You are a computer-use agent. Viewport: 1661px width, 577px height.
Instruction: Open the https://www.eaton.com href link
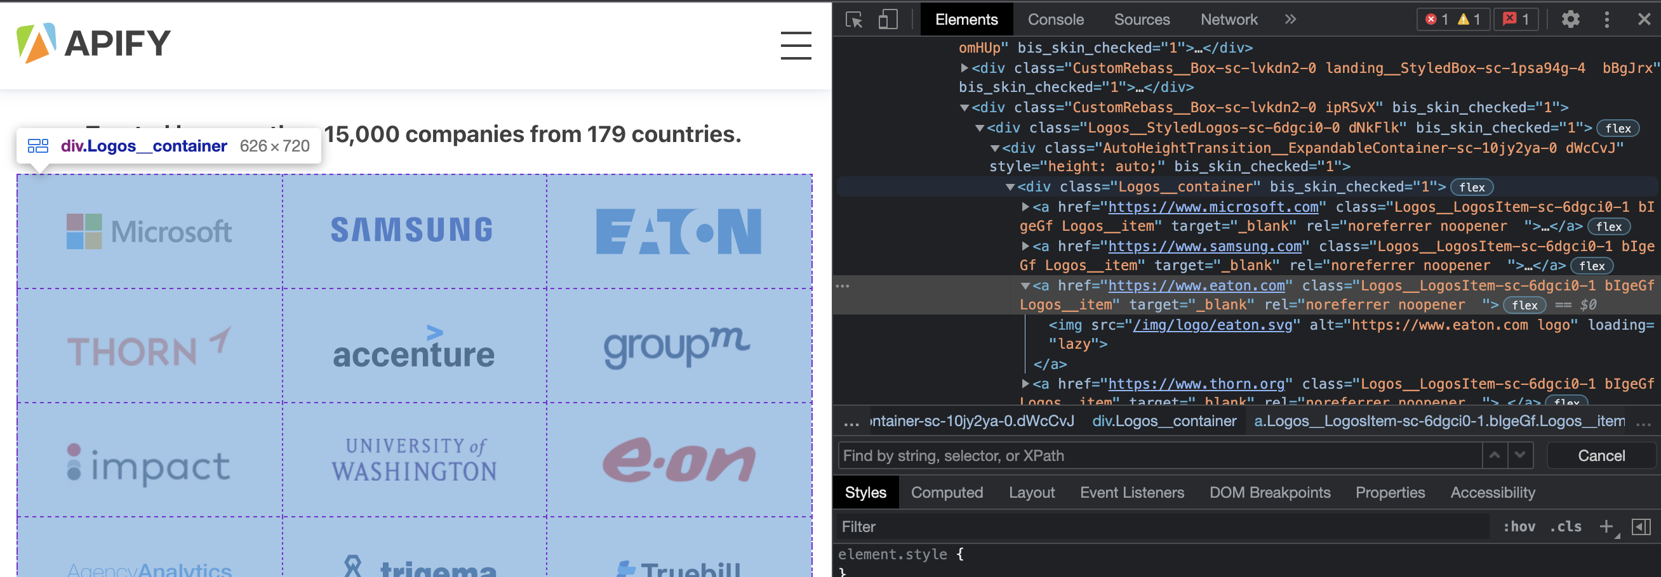point(1196,285)
